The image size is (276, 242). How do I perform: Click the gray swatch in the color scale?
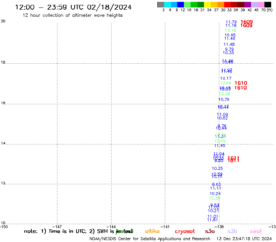tap(161, 4)
